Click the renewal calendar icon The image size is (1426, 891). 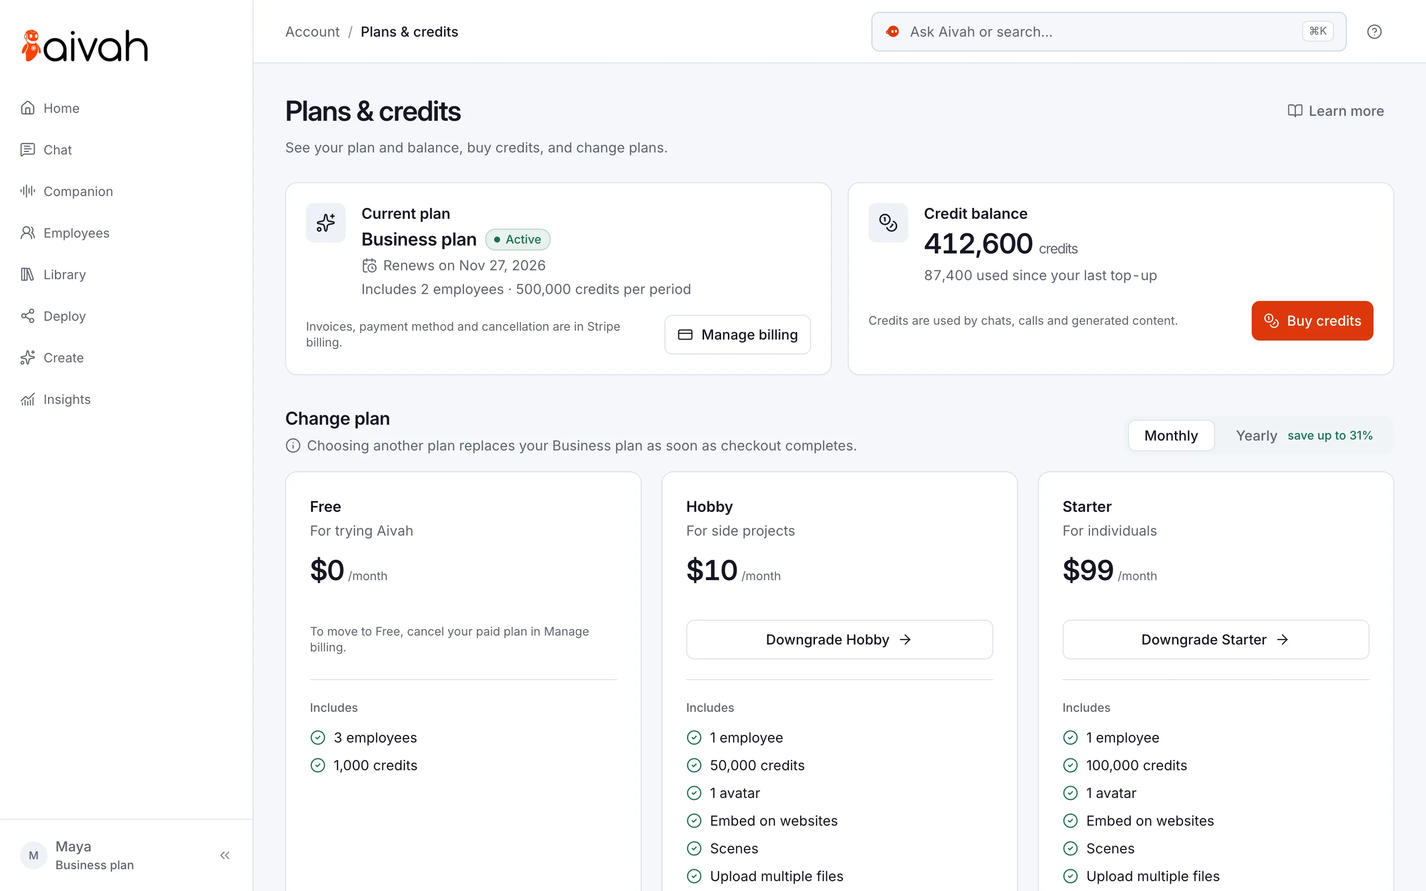coord(369,265)
